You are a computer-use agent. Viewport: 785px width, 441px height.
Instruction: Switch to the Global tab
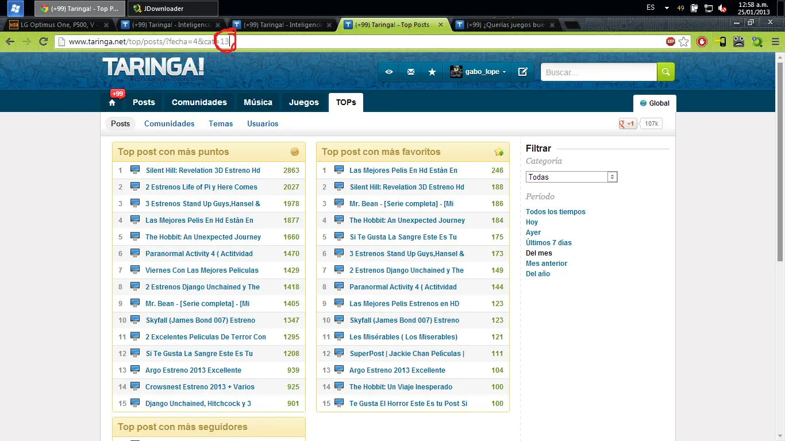coord(655,103)
